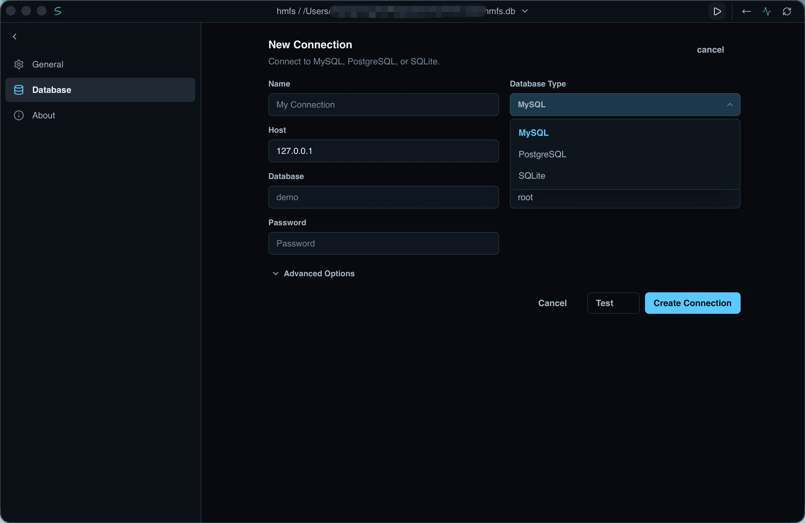Collapse the Database Type MySQL dropdown
Viewport: 805px width, 523px height.
pos(625,105)
